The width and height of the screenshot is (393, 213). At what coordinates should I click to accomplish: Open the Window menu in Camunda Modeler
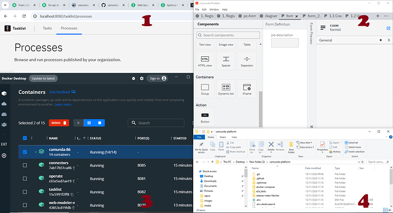tap(214, 10)
